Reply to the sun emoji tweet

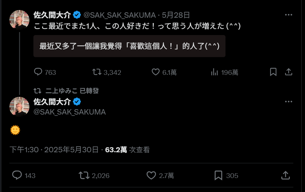pyautogui.click(x=17, y=175)
